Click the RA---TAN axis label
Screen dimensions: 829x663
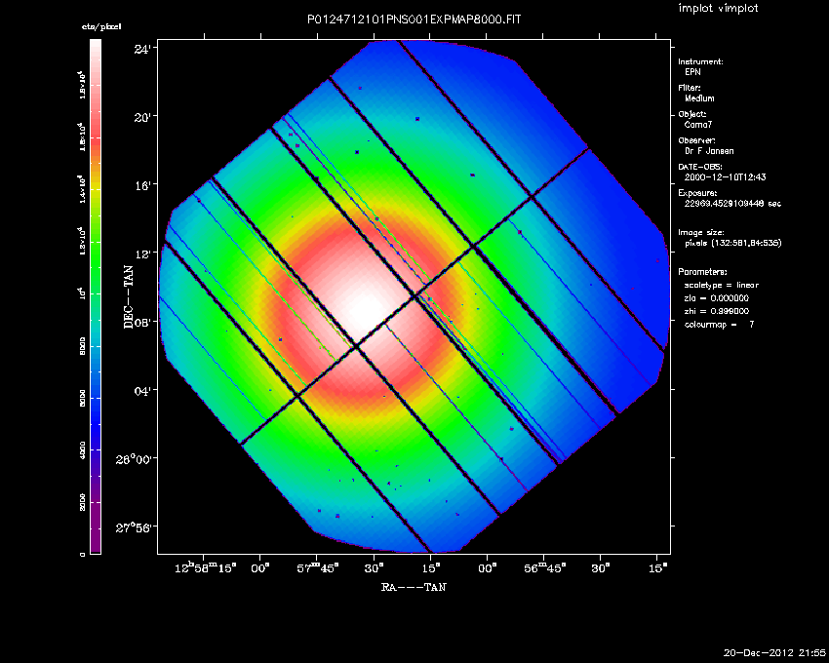point(414,587)
